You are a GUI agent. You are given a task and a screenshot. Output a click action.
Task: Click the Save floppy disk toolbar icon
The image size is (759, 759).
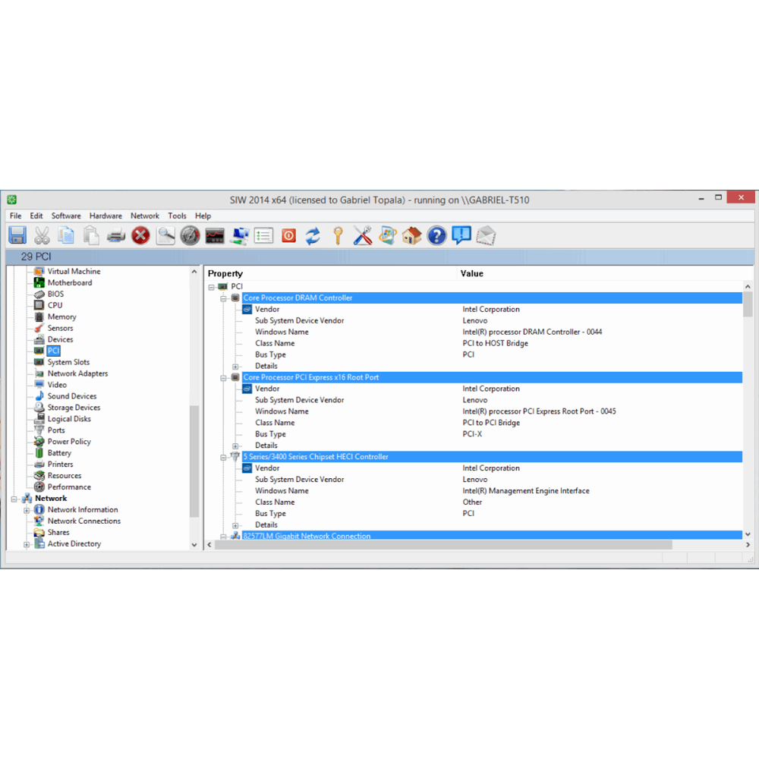pyautogui.click(x=17, y=236)
